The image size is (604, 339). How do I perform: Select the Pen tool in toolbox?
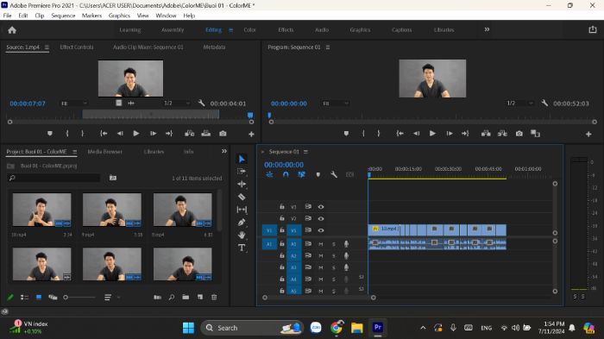point(242,223)
